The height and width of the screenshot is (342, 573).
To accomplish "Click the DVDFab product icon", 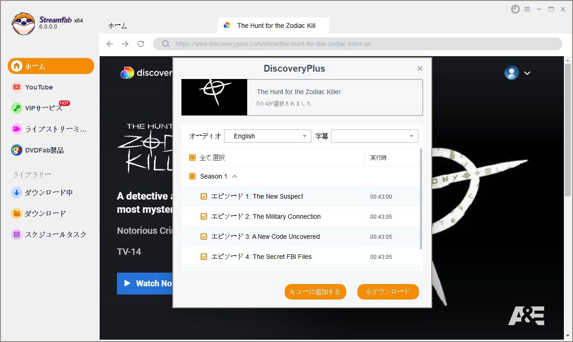I will [x=16, y=150].
